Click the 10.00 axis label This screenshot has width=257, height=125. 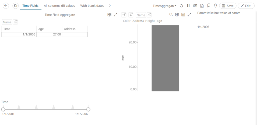coord(133,67)
